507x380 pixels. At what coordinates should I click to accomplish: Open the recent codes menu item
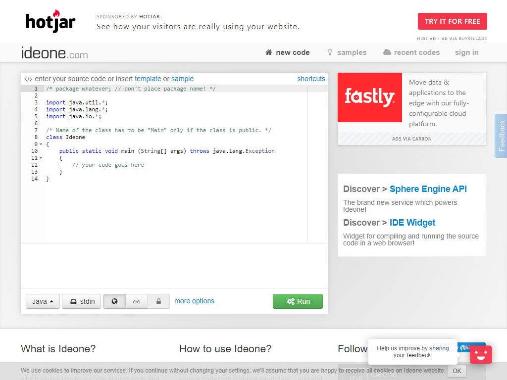click(411, 52)
